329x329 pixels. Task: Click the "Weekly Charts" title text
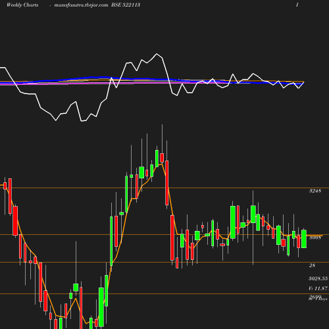pos(22,5)
